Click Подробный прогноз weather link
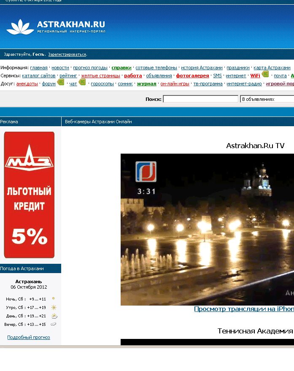The height and width of the screenshot is (371, 294). 29,337
